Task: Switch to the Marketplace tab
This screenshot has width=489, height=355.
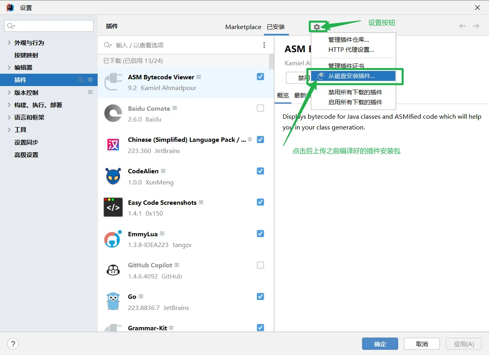Action: tap(243, 27)
